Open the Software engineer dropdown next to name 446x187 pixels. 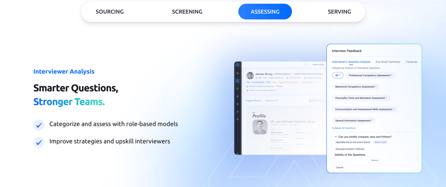click(283, 74)
